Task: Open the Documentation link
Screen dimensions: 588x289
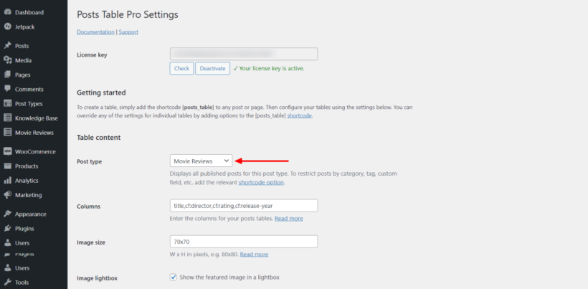Action: [x=95, y=32]
